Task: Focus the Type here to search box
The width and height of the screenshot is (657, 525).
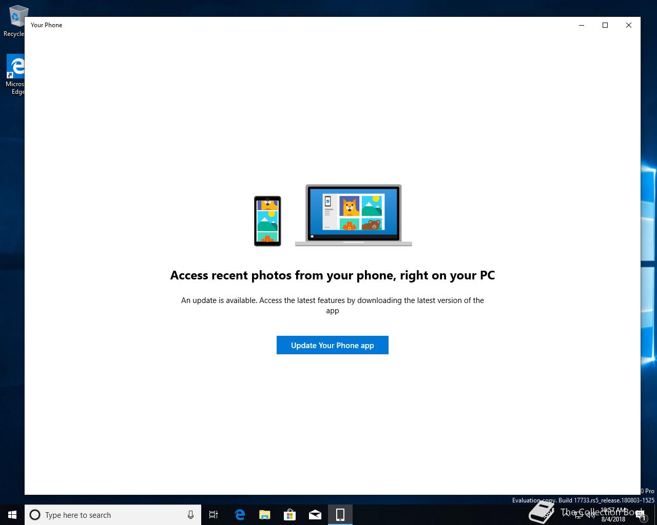Action: 113,515
